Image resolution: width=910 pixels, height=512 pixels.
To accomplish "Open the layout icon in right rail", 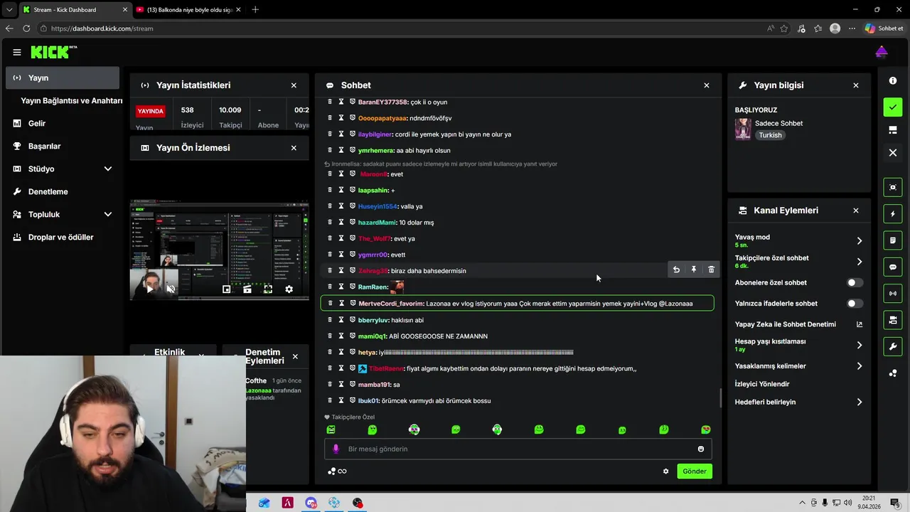I will point(893,130).
